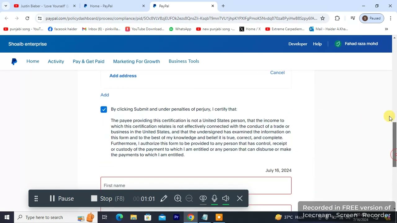Open the Mail - Haider A.Kha bookmark
This screenshot has height=223, width=397.
point(328,29)
